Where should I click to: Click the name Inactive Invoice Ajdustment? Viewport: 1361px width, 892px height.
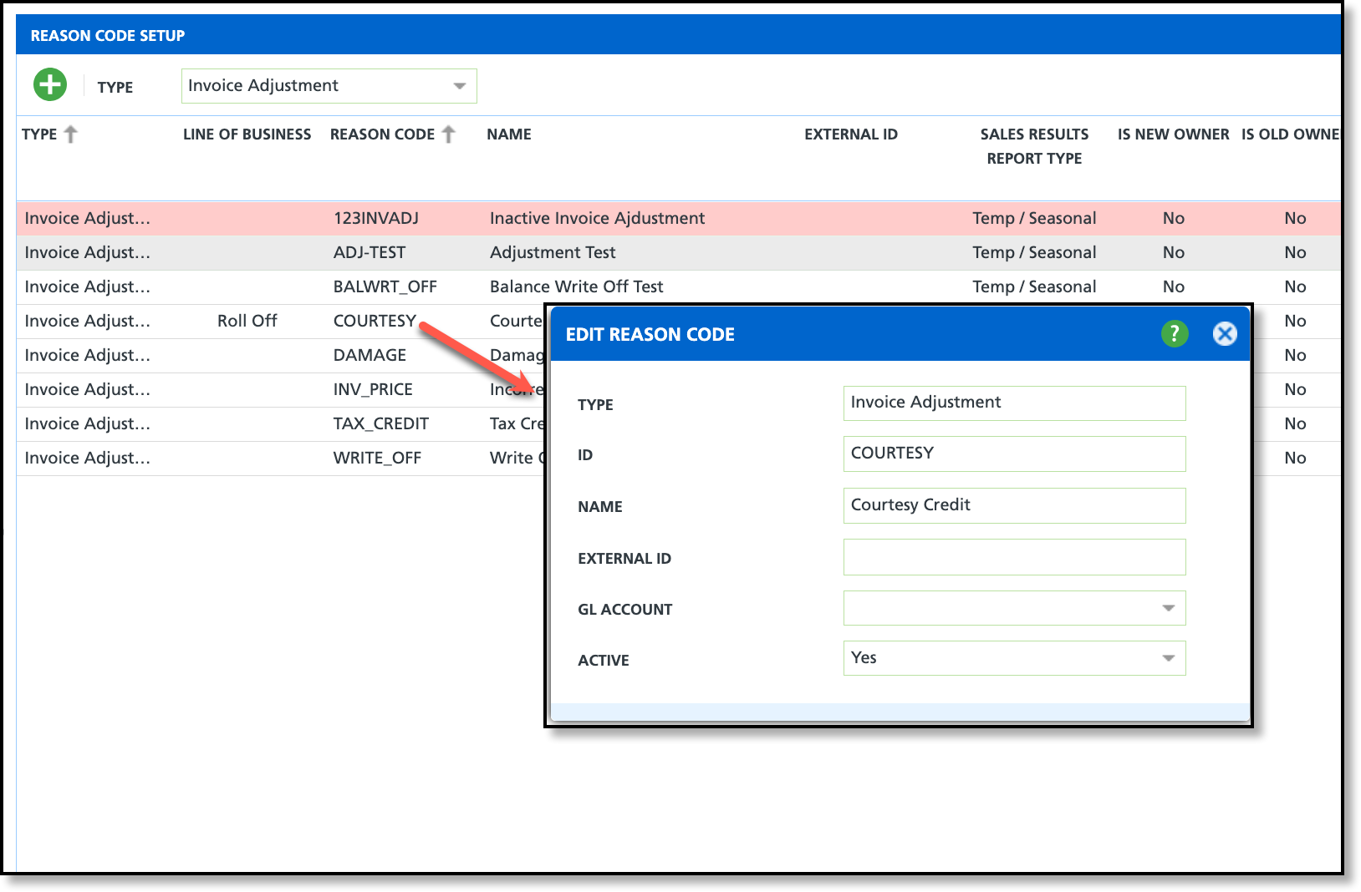[x=597, y=218]
